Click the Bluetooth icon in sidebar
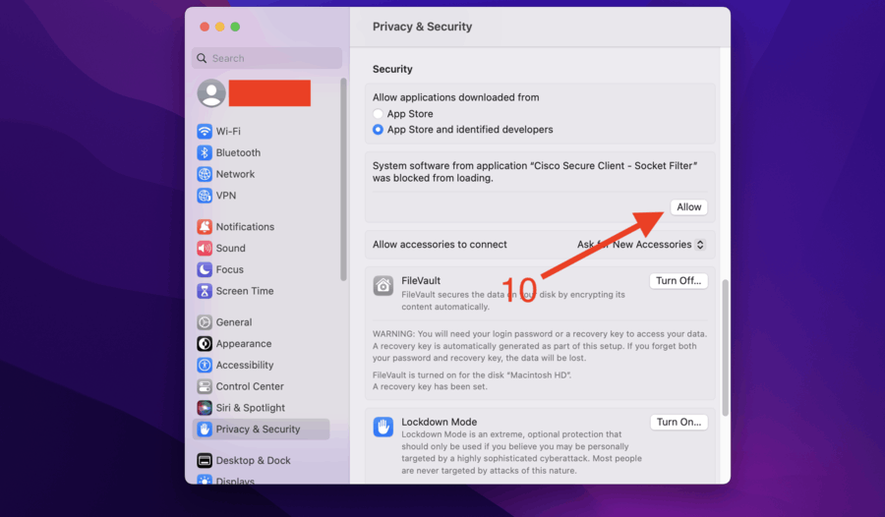The image size is (885, 517). click(x=205, y=152)
